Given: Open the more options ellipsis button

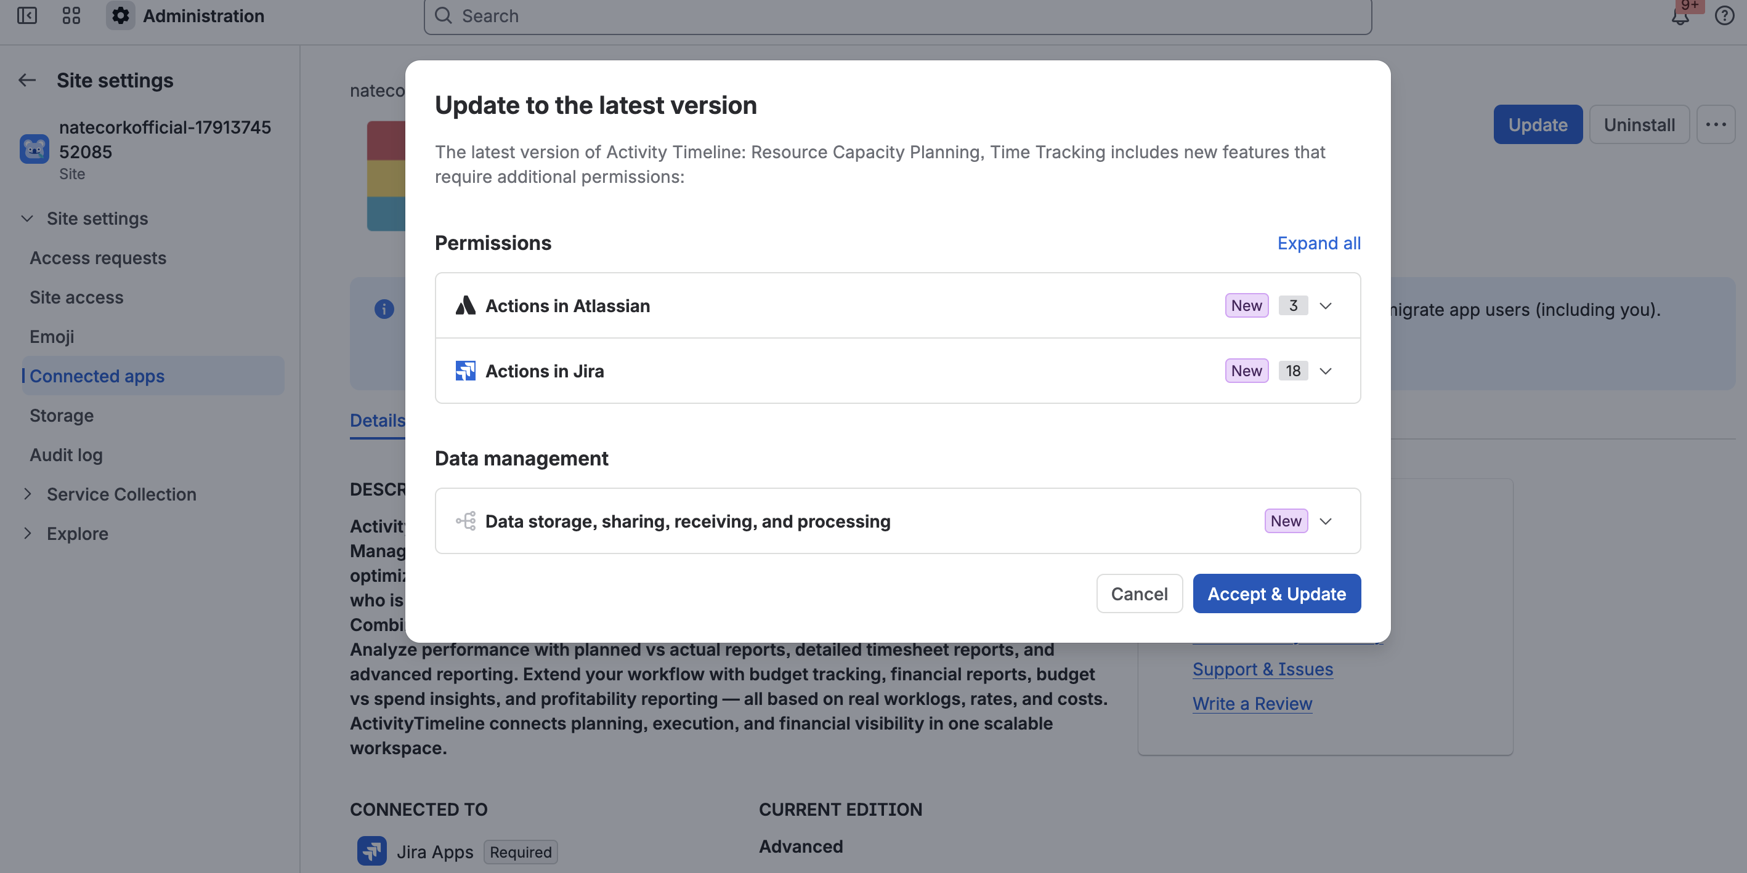Looking at the screenshot, I should (x=1716, y=124).
